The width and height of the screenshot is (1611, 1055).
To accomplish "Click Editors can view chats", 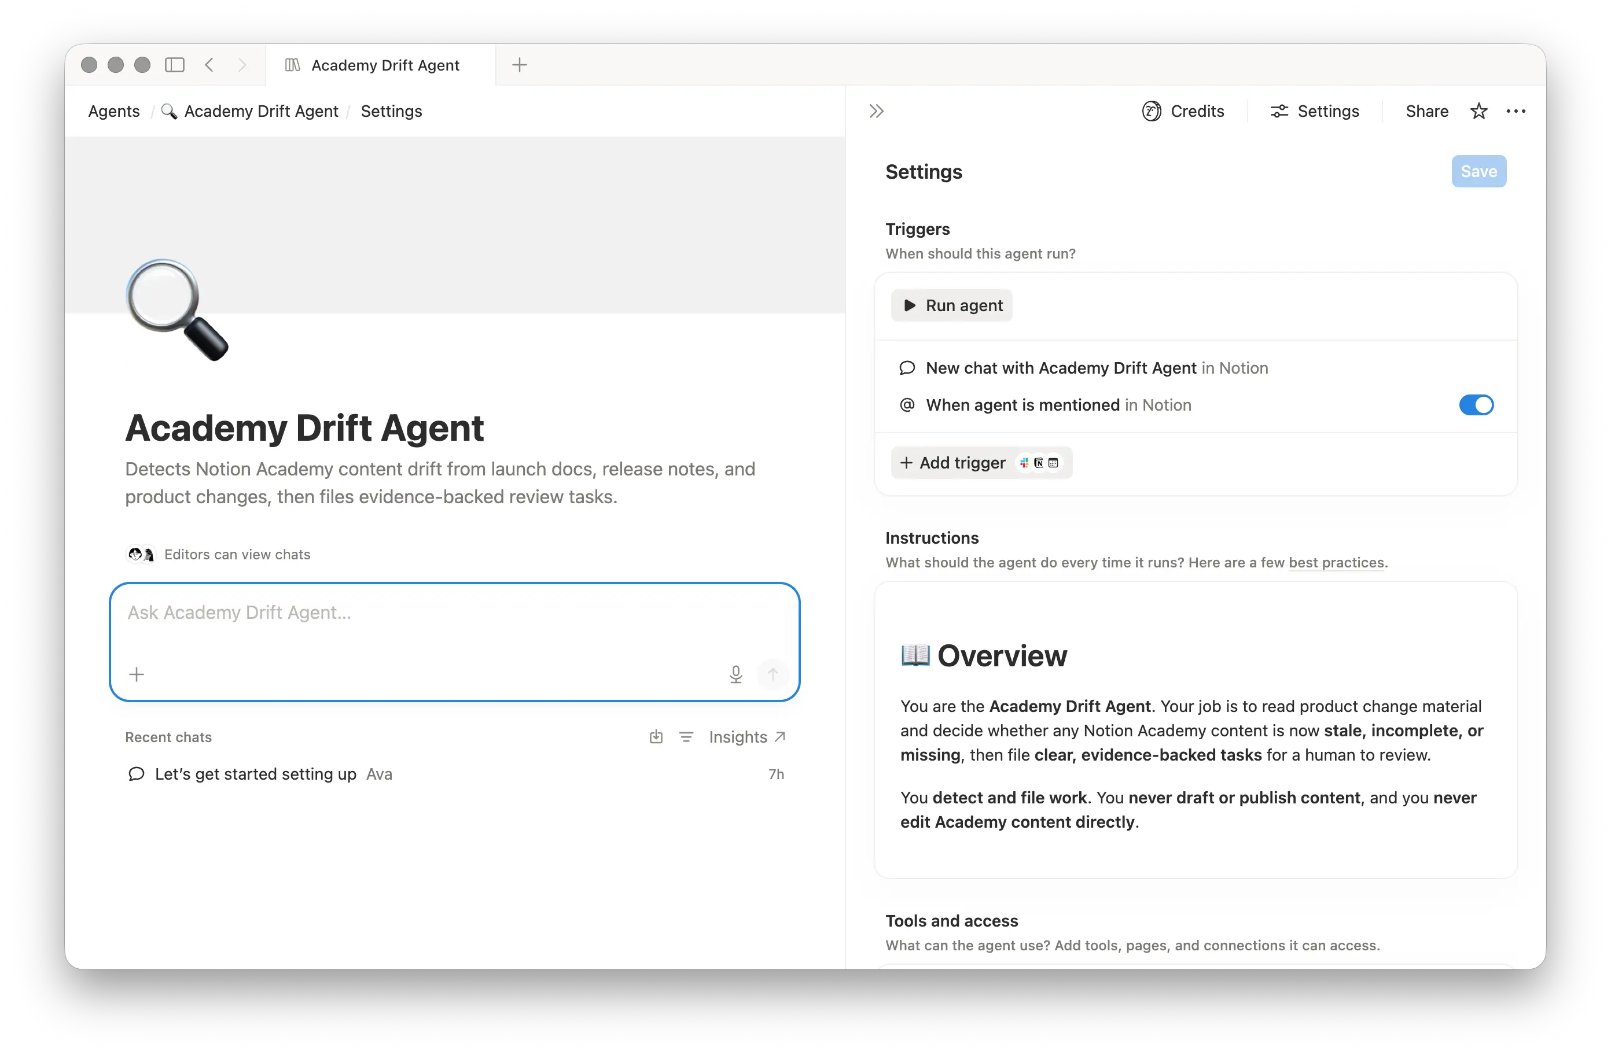I will (237, 554).
